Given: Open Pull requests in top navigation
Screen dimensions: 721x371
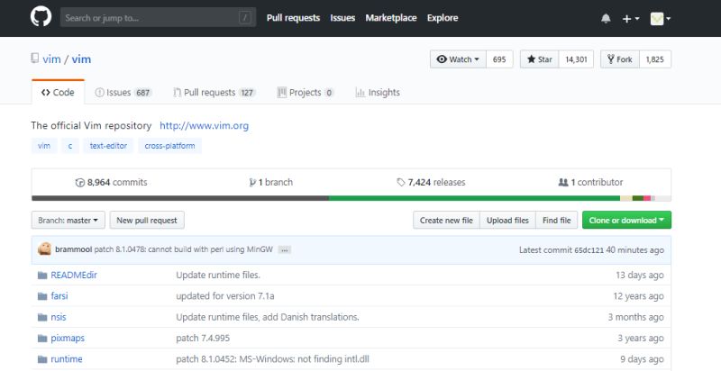Looking at the screenshot, I should pos(293,18).
